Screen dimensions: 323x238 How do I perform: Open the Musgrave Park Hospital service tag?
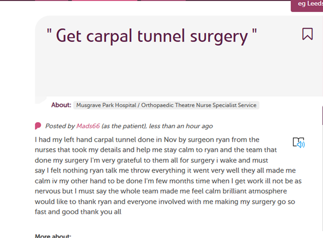pyautogui.click(x=167, y=105)
